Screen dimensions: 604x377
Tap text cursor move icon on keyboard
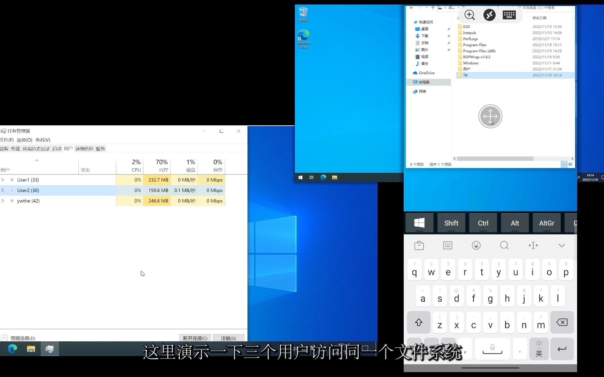point(533,245)
